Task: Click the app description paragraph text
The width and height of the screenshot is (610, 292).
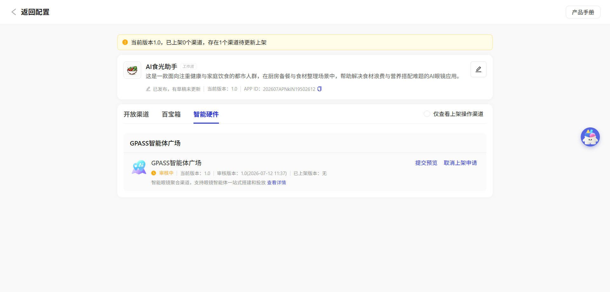Action: click(303, 76)
